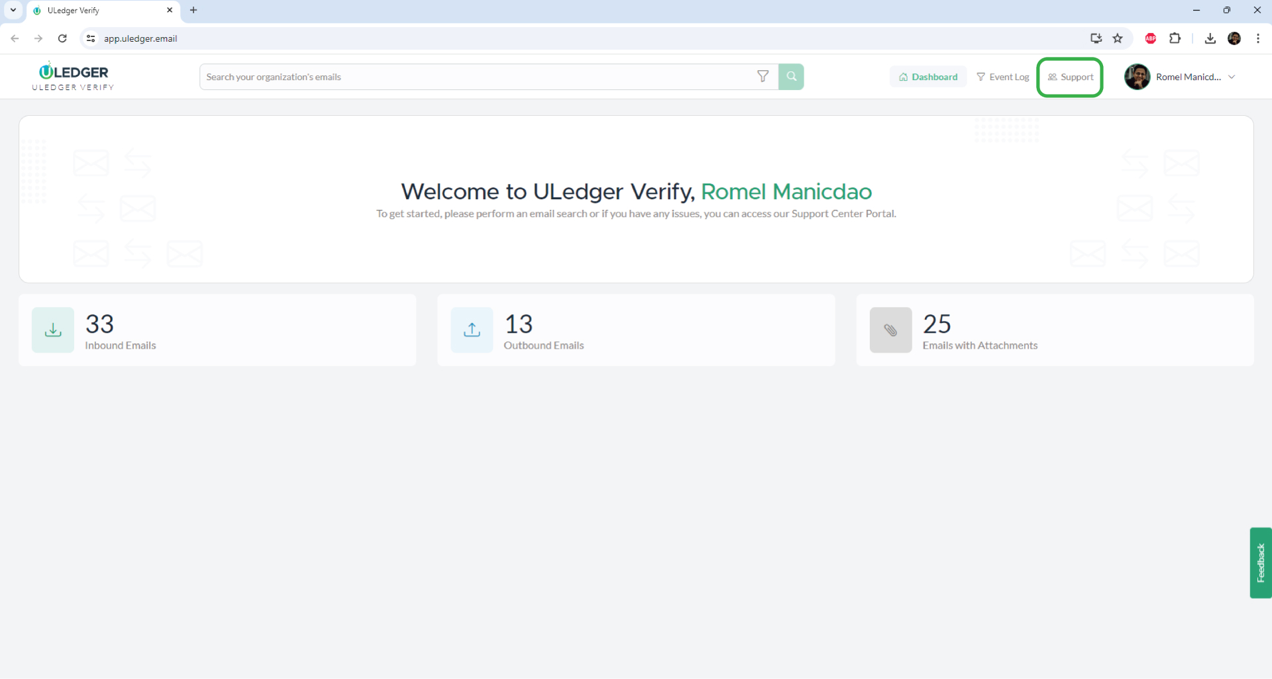
Task: Open the browser extensions puzzle icon
Action: [1175, 38]
